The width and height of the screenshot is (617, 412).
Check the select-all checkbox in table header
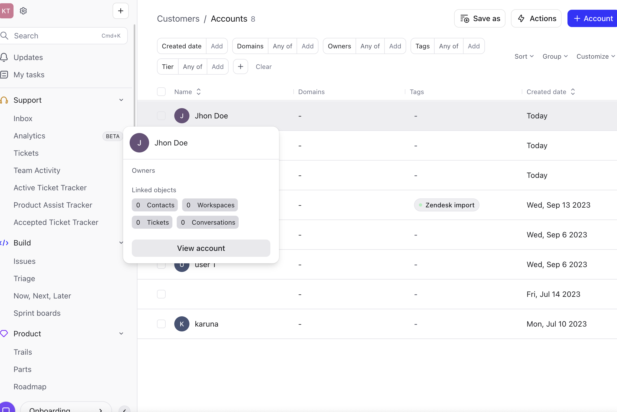click(161, 92)
